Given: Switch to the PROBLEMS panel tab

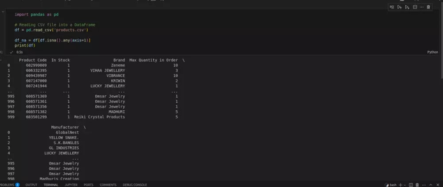Looking at the screenshot, I should coord(10,185).
